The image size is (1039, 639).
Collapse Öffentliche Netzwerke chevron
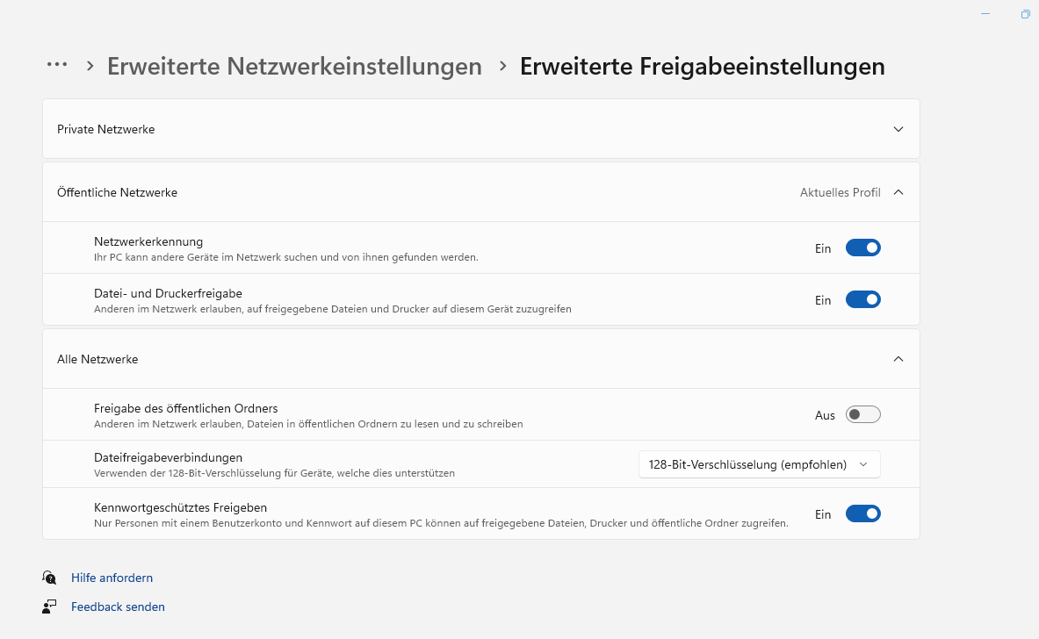click(898, 192)
